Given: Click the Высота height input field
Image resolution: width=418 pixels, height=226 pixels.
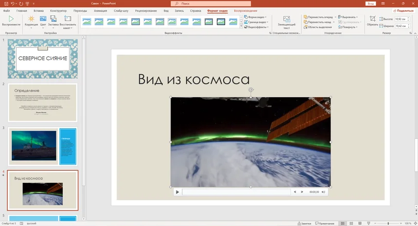Looking at the screenshot, I should tap(401, 19).
